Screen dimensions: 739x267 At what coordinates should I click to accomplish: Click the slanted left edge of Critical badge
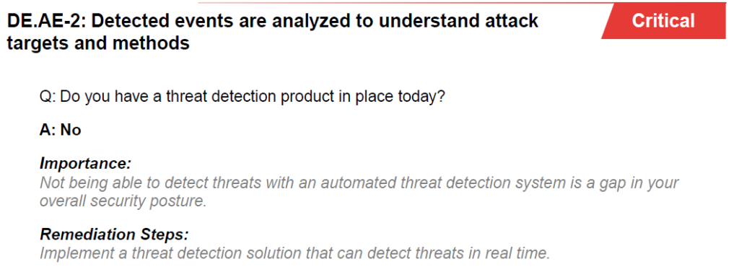(x=608, y=21)
